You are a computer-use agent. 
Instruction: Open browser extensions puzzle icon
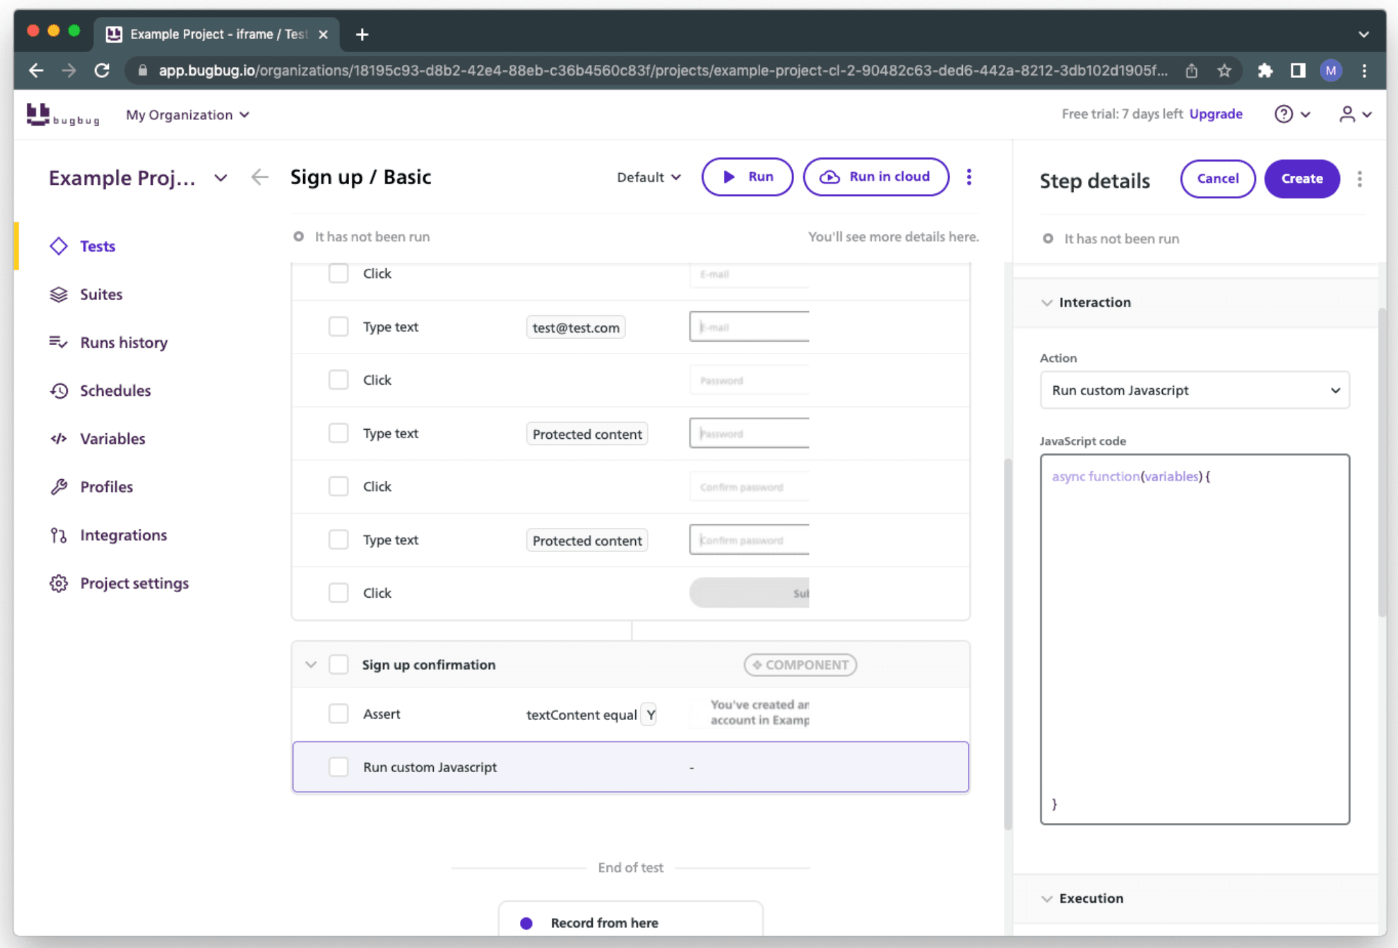click(1265, 70)
